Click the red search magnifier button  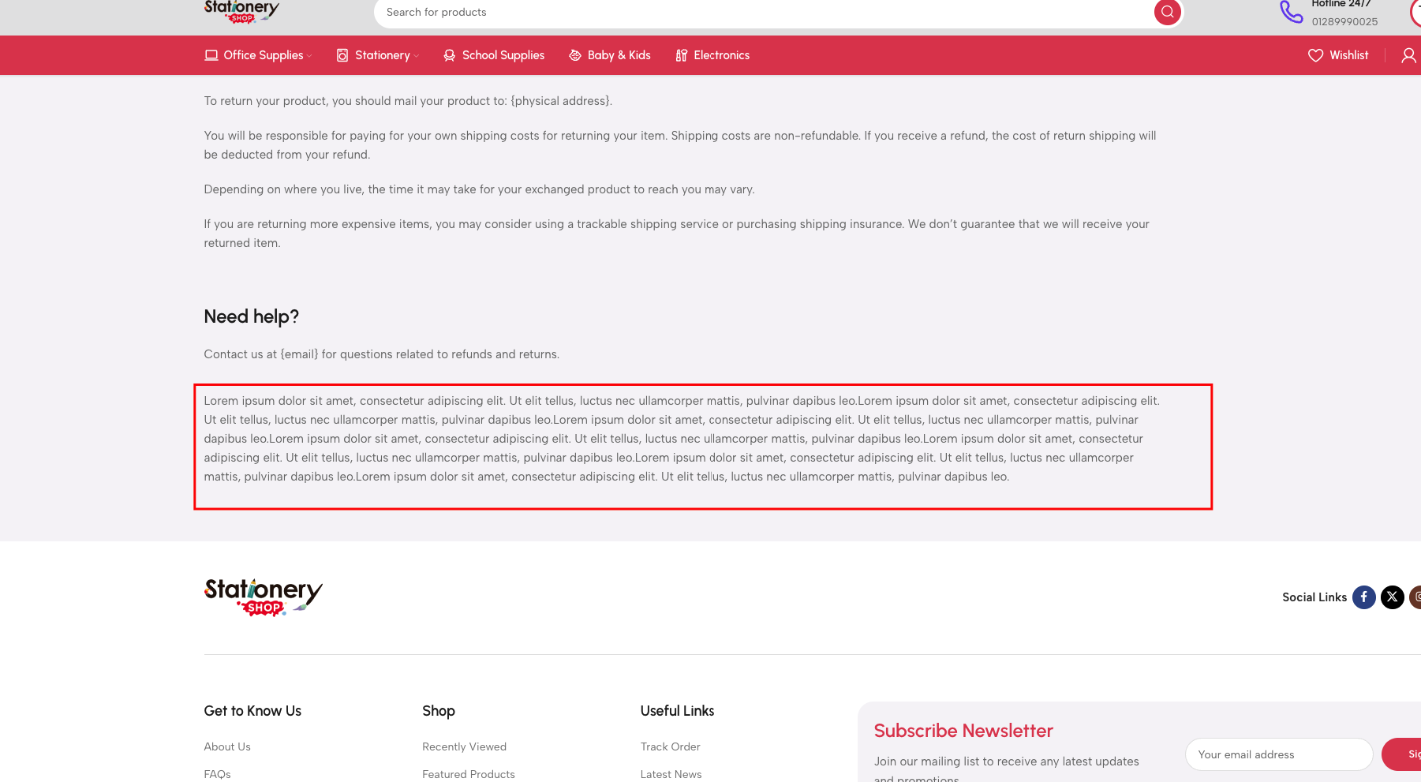(x=1167, y=12)
